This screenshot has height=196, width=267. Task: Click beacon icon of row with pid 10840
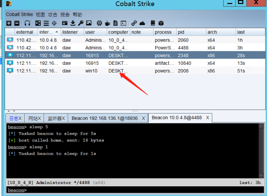pyautogui.click(x=10, y=63)
